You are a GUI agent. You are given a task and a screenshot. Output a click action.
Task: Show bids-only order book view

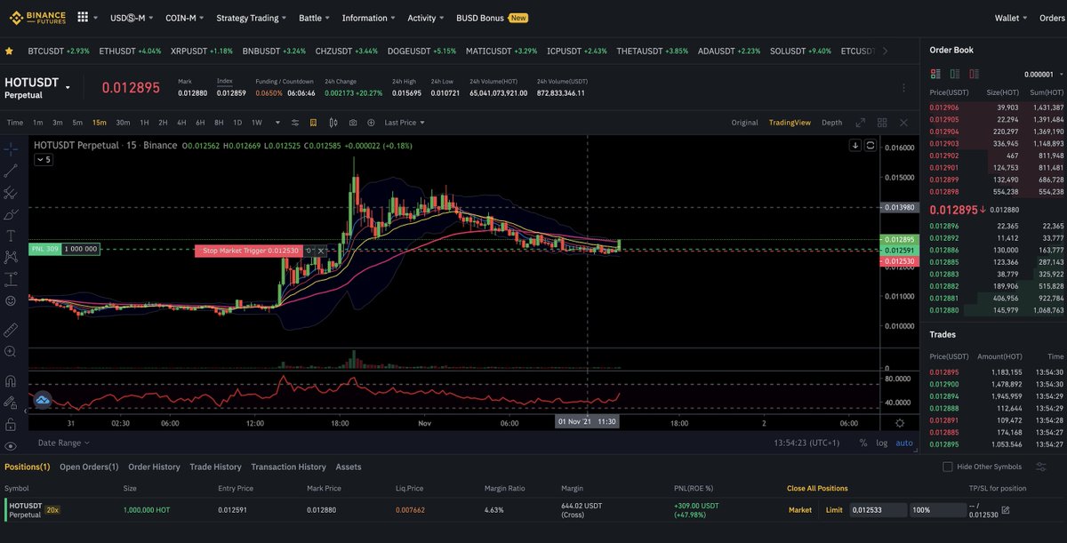(x=953, y=75)
